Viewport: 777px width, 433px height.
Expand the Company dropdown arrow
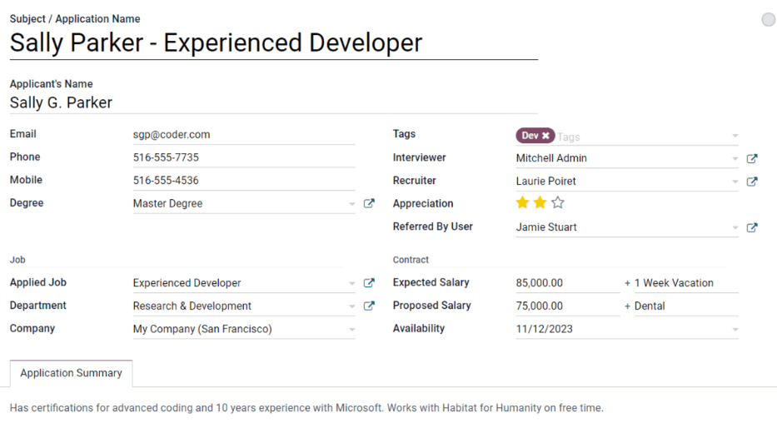click(352, 330)
